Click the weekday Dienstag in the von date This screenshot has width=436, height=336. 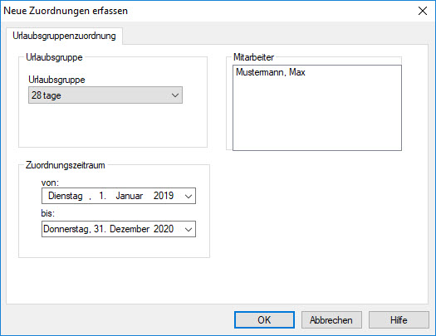[66, 196]
